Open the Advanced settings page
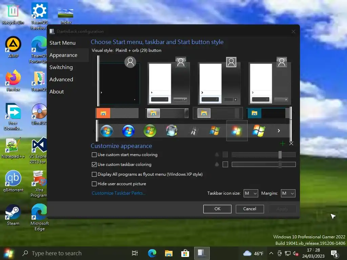 pos(61,79)
